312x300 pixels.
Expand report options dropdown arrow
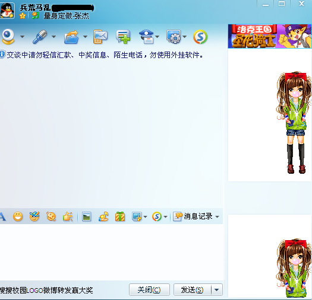(157, 37)
